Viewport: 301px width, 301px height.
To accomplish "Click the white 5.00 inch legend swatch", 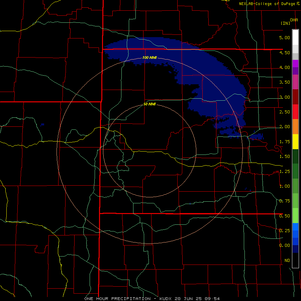I will pyautogui.click(x=295, y=37).
